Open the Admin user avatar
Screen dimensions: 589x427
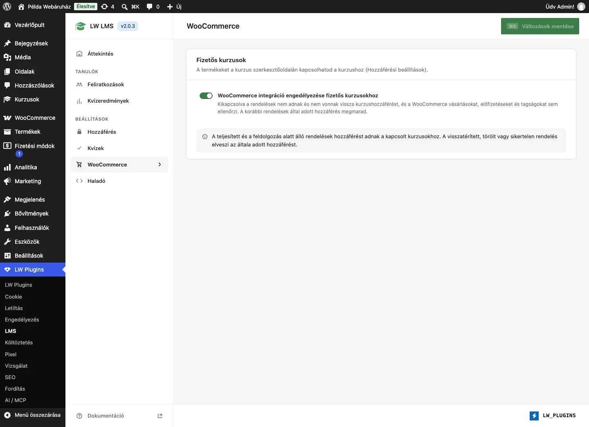(x=581, y=7)
